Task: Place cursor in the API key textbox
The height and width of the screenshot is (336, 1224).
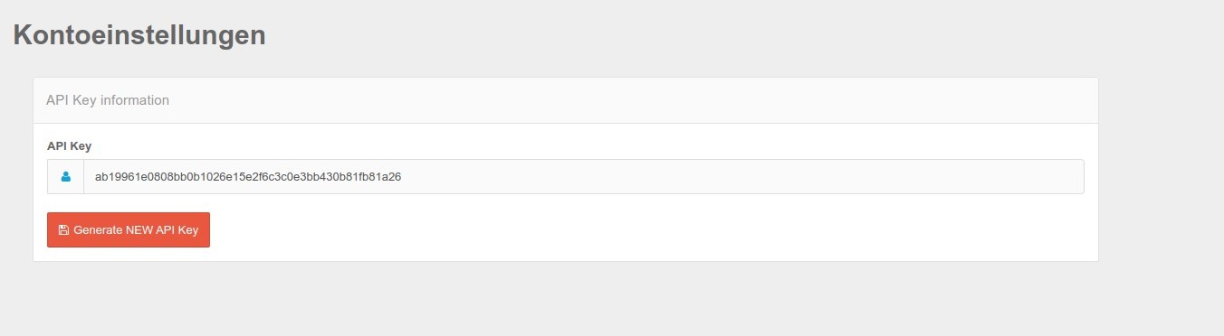Action: click(583, 177)
